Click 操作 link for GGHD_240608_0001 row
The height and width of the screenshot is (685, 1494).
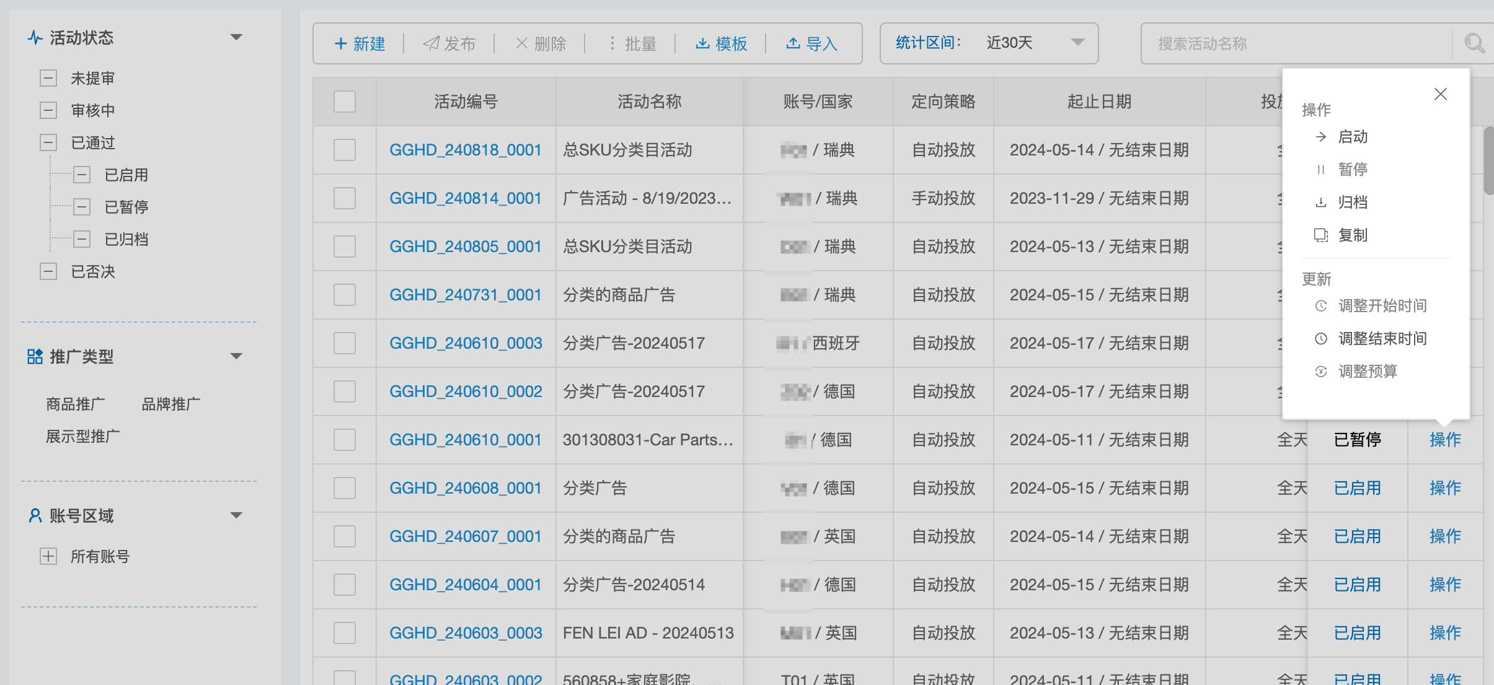(x=1445, y=488)
